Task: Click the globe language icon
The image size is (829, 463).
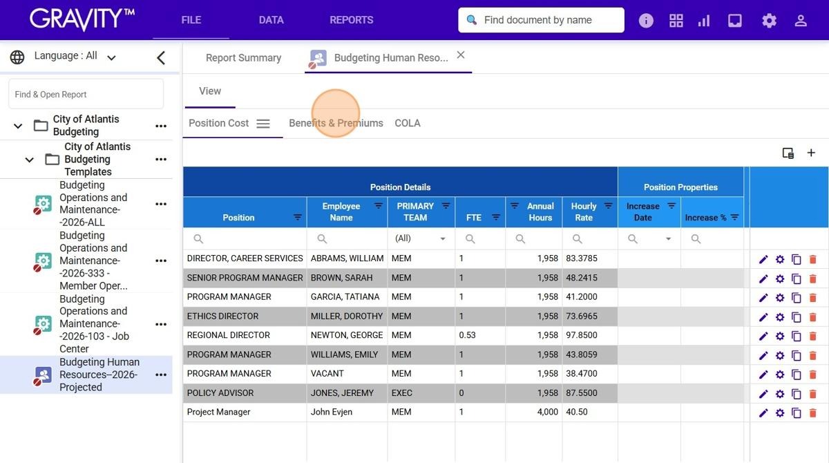Action: pyautogui.click(x=17, y=57)
